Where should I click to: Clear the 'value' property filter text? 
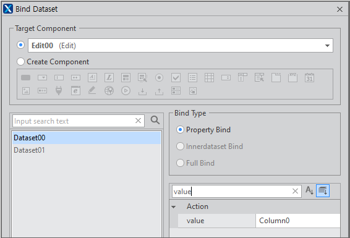click(295, 191)
